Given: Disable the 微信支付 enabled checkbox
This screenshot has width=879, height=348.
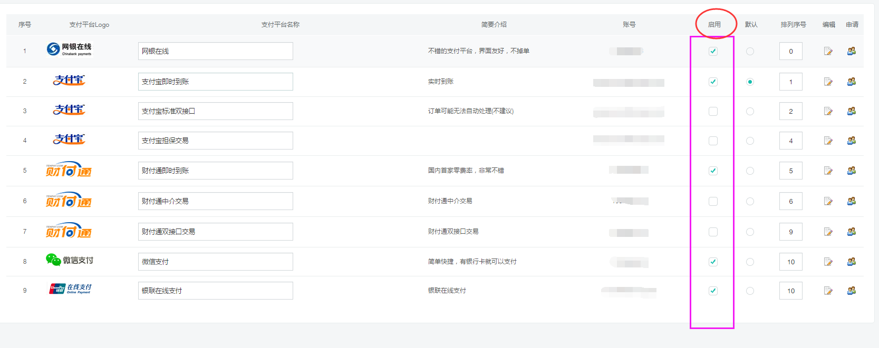Looking at the screenshot, I should pyautogui.click(x=713, y=262).
